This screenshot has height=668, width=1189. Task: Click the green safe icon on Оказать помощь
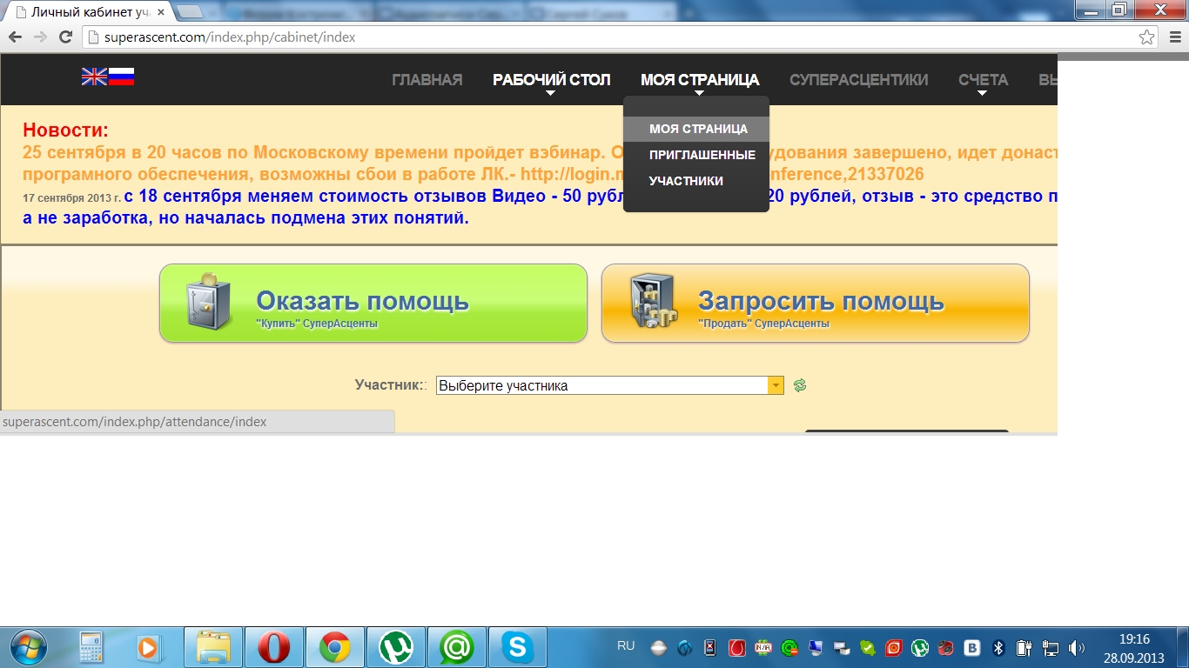209,302
